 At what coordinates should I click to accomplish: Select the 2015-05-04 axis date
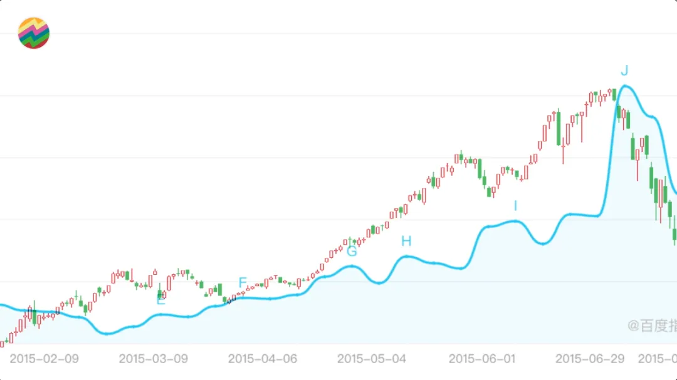click(x=371, y=359)
